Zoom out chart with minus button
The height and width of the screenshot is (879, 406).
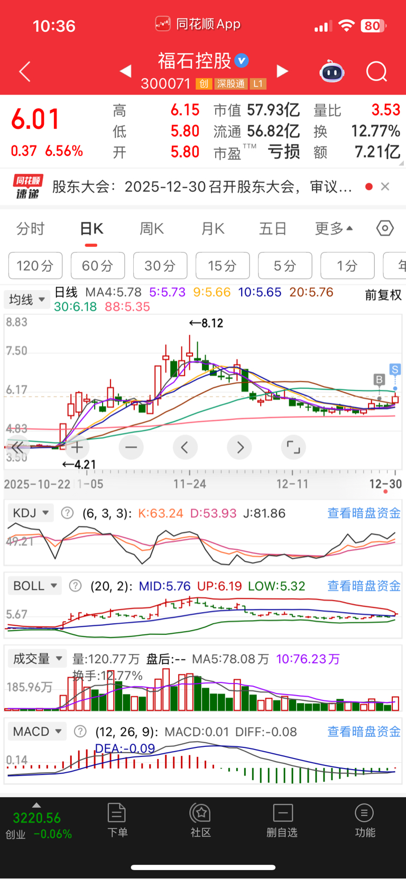tap(131, 448)
